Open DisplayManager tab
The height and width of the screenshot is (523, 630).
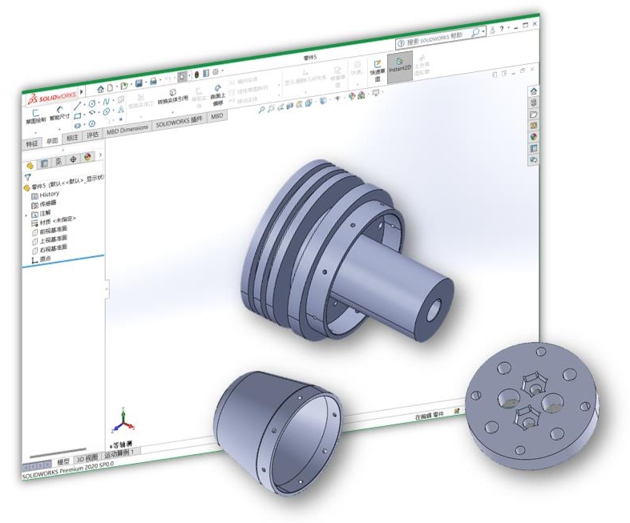point(87,157)
